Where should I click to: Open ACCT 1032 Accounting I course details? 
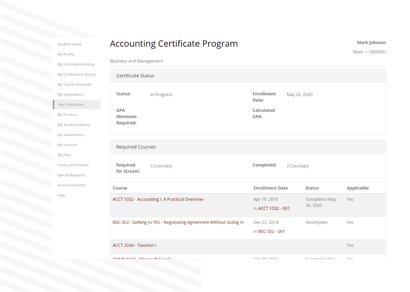pos(158,199)
